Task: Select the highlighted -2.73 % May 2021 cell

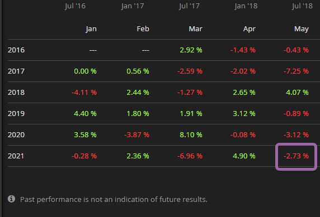Action: 296,156
